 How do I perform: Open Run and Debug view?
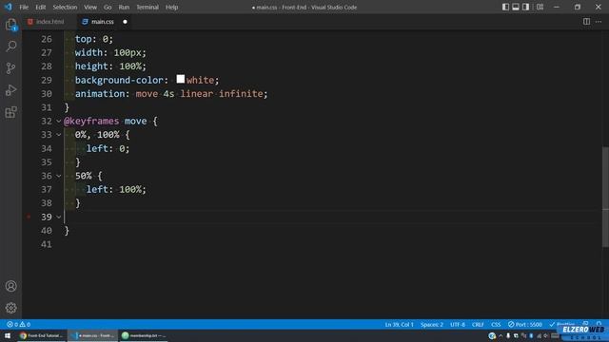10,90
